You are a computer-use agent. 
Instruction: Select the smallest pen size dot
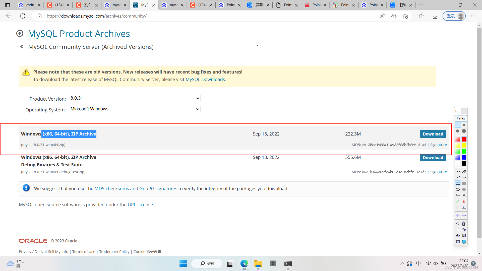(x=458, y=125)
